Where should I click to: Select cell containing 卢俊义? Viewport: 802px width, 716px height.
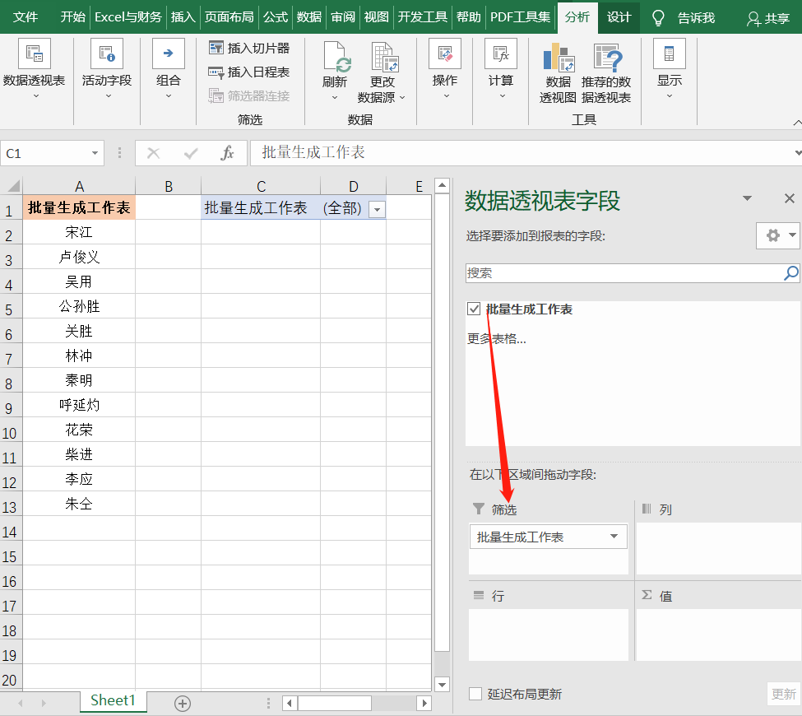pyautogui.click(x=79, y=257)
